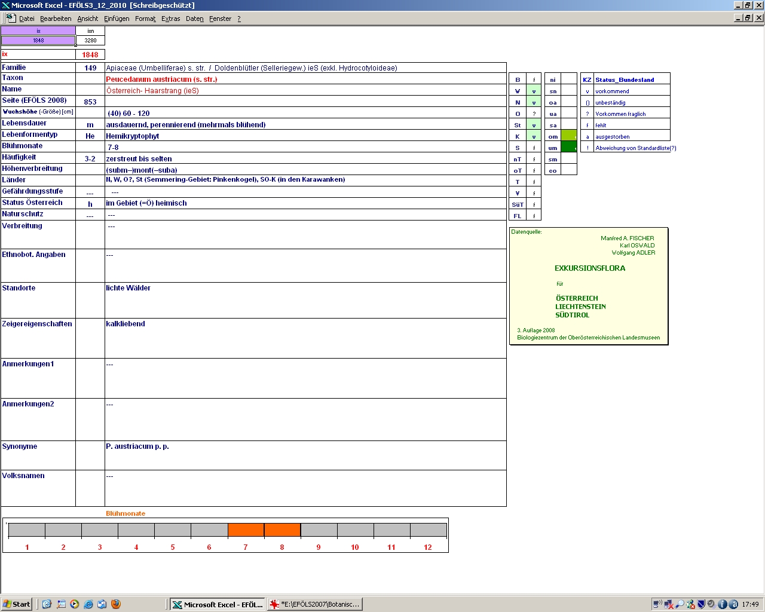The image size is (765, 612).
Task: Click disconnected network tray icon
Action: tap(668, 604)
